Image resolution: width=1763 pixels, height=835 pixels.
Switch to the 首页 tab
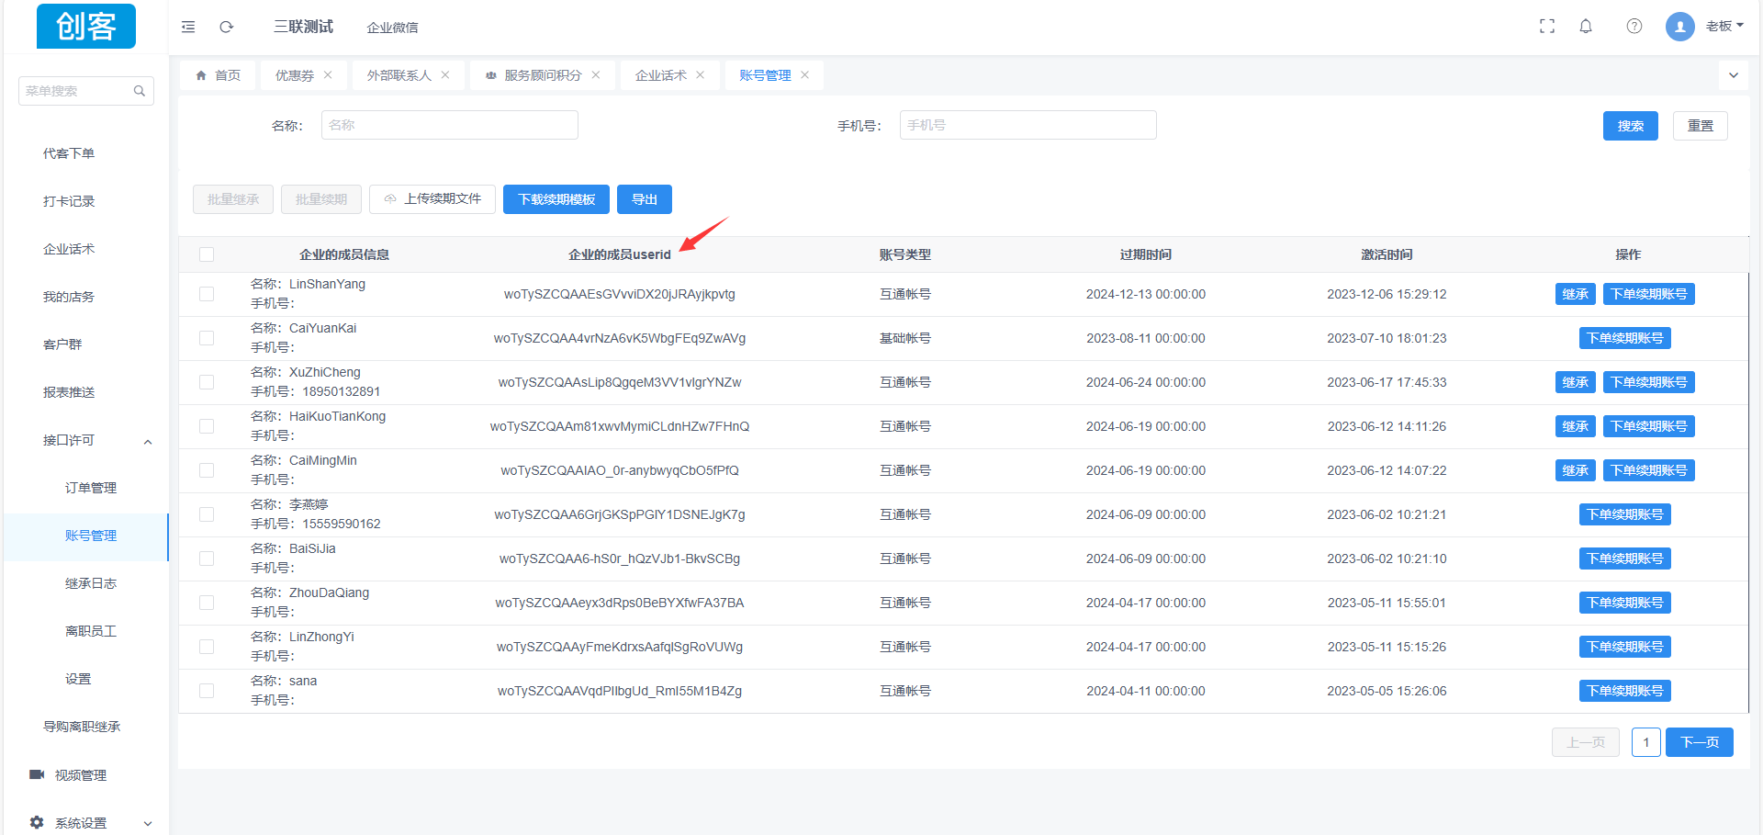point(219,75)
